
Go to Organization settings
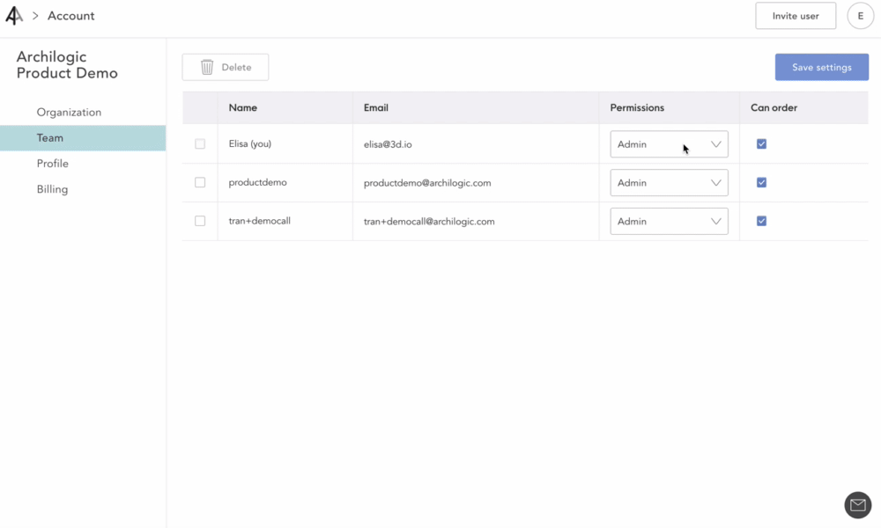[69, 113]
